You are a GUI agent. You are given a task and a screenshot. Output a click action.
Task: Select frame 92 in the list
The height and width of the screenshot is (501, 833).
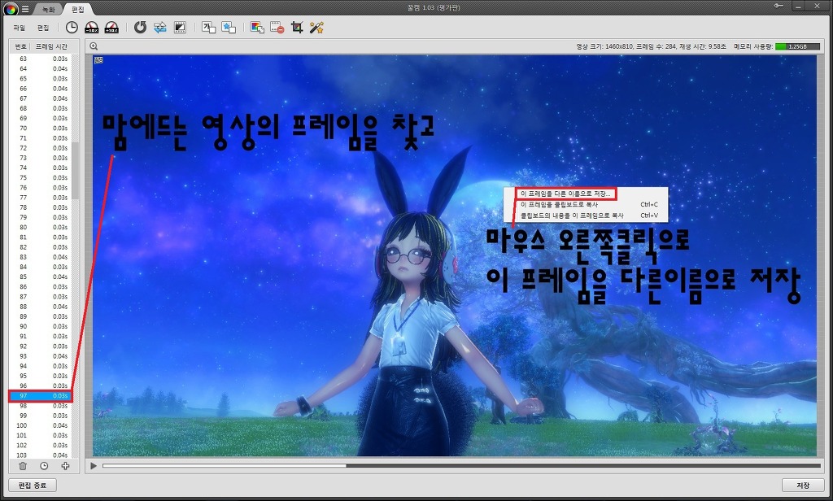click(x=41, y=346)
